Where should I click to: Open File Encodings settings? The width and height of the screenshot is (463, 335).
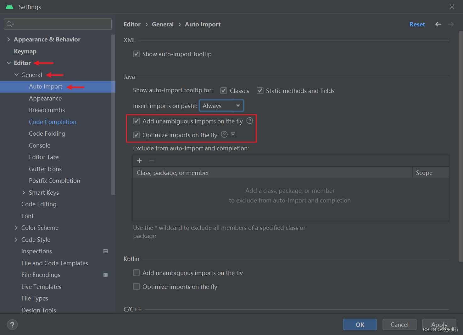click(41, 275)
